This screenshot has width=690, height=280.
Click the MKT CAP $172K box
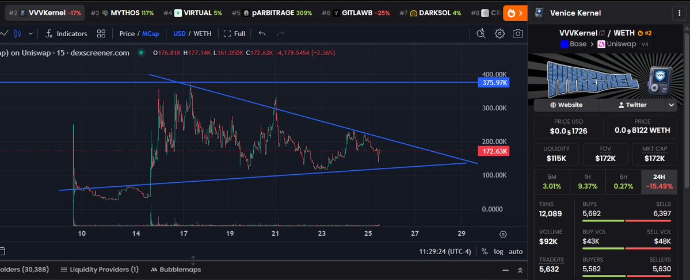pos(655,154)
